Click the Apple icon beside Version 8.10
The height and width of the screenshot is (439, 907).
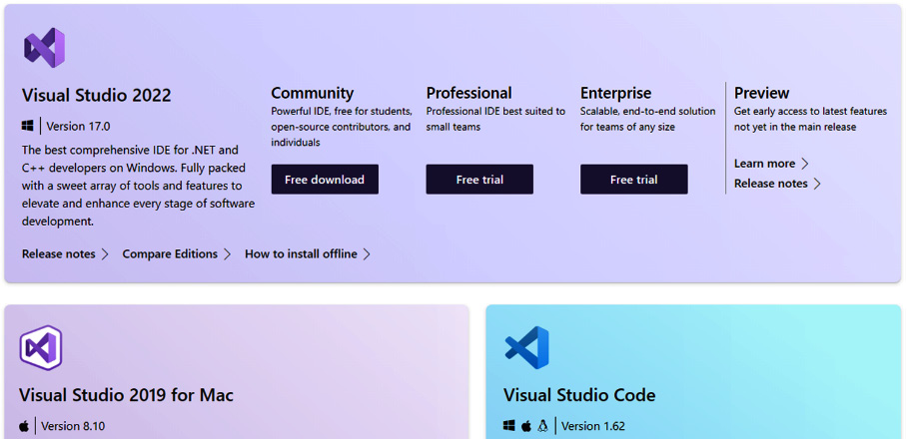coord(24,426)
